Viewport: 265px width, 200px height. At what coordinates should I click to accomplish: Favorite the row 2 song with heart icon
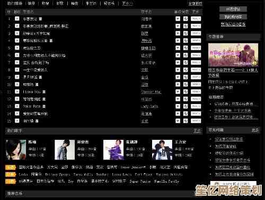point(178,26)
